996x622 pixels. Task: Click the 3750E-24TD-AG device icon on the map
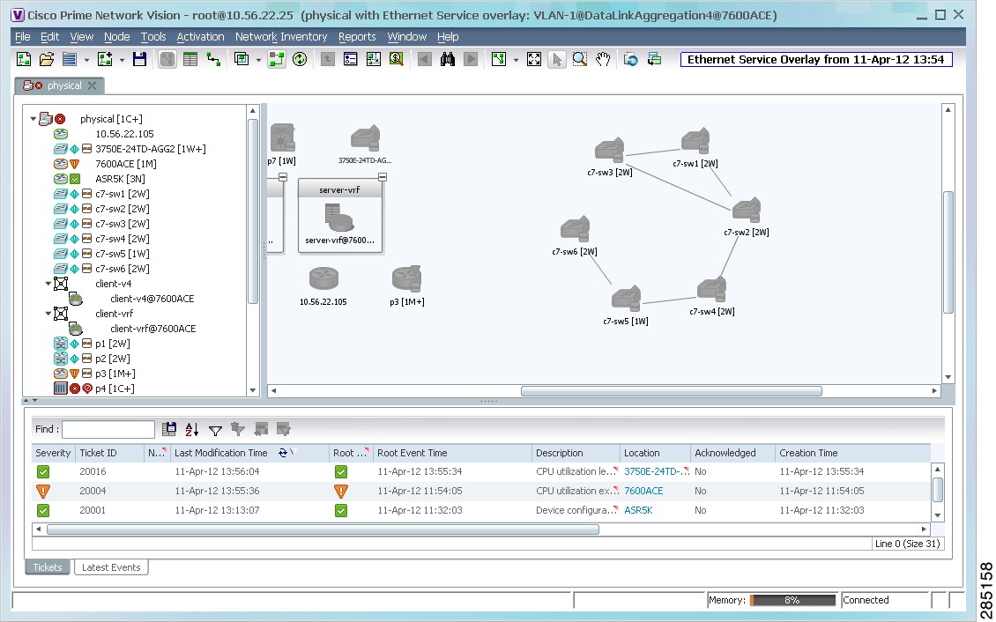tap(365, 138)
